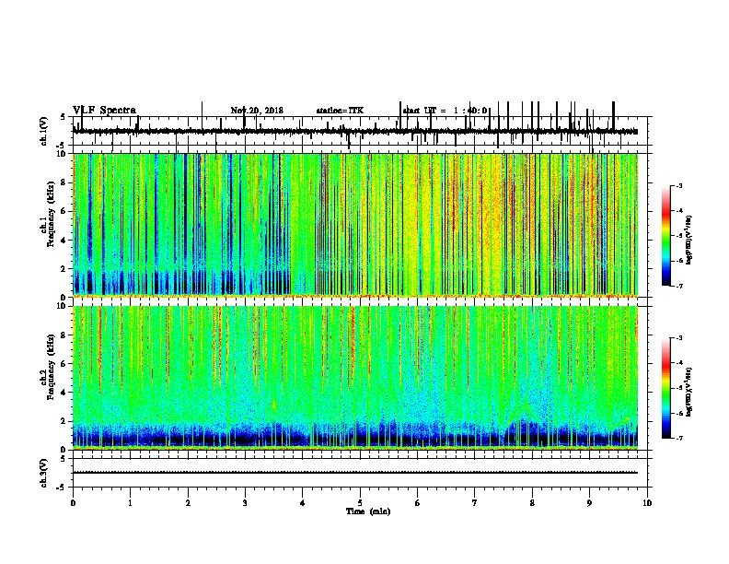Click the ch.1 color bar "-3" label
Viewport: 729px width, 564px height.
click(x=679, y=186)
